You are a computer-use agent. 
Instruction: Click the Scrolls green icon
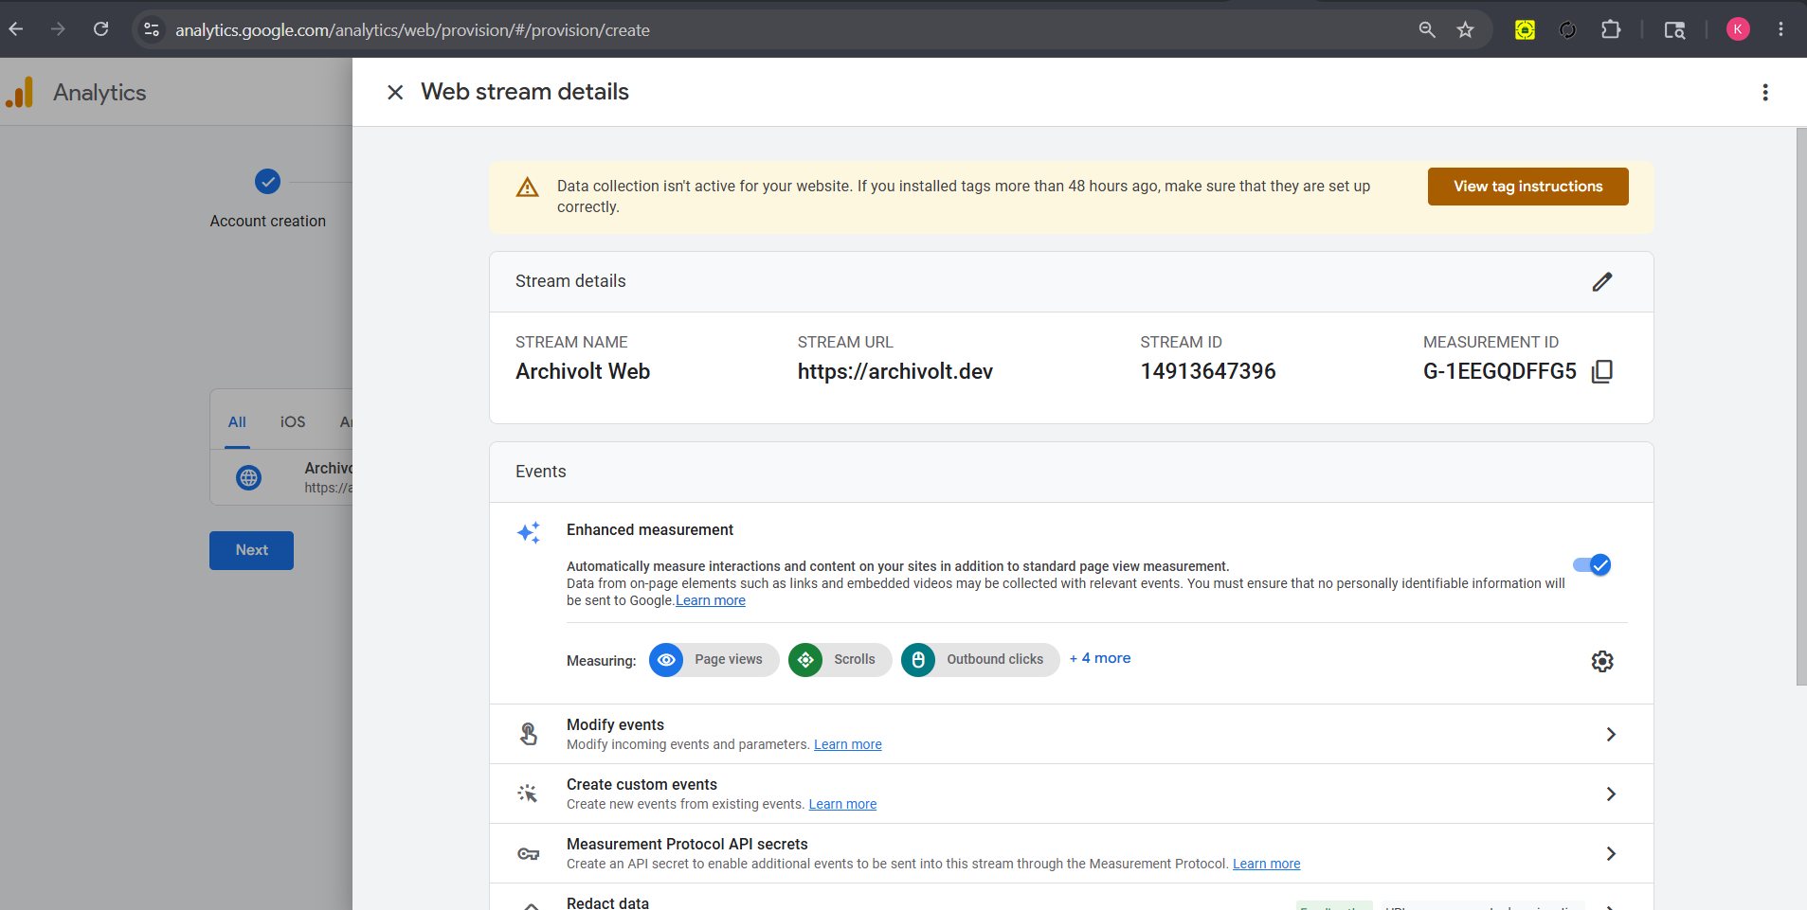pyautogui.click(x=805, y=660)
